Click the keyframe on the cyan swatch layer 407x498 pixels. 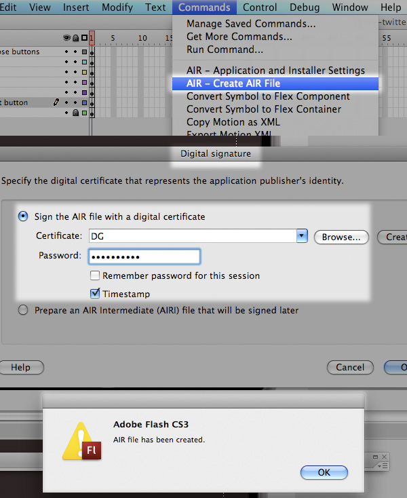[92, 62]
